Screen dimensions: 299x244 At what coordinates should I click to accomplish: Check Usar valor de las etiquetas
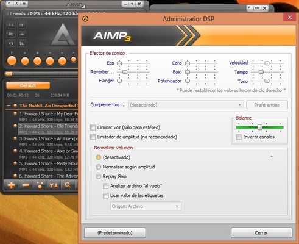click(x=106, y=196)
